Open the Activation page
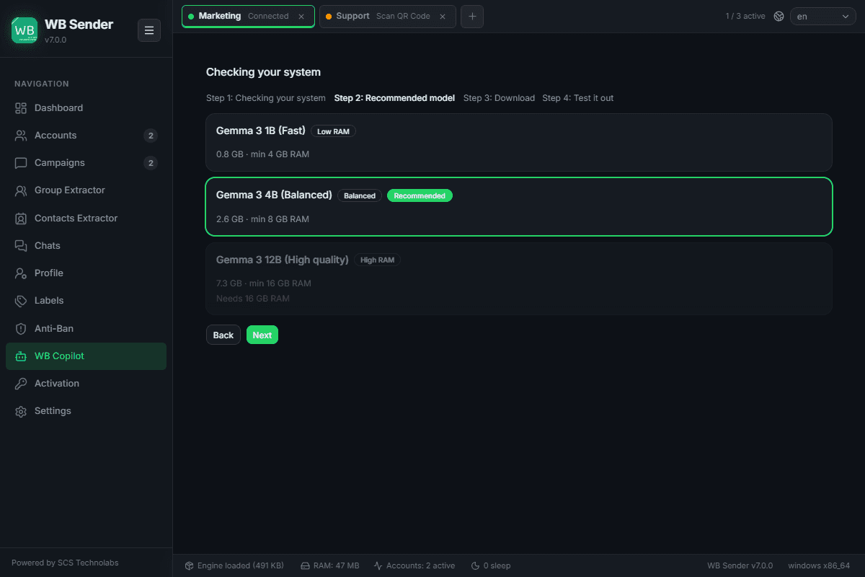This screenshot has height=577, width=865. coord(86,384)
